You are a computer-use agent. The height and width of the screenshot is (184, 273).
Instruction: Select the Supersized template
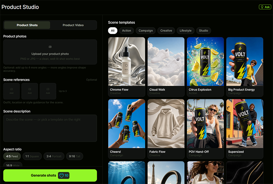point(245,129)
